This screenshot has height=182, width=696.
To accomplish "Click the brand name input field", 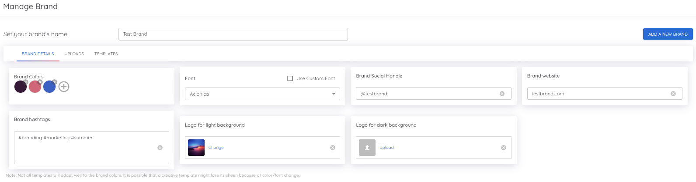I will coord(233,34).
